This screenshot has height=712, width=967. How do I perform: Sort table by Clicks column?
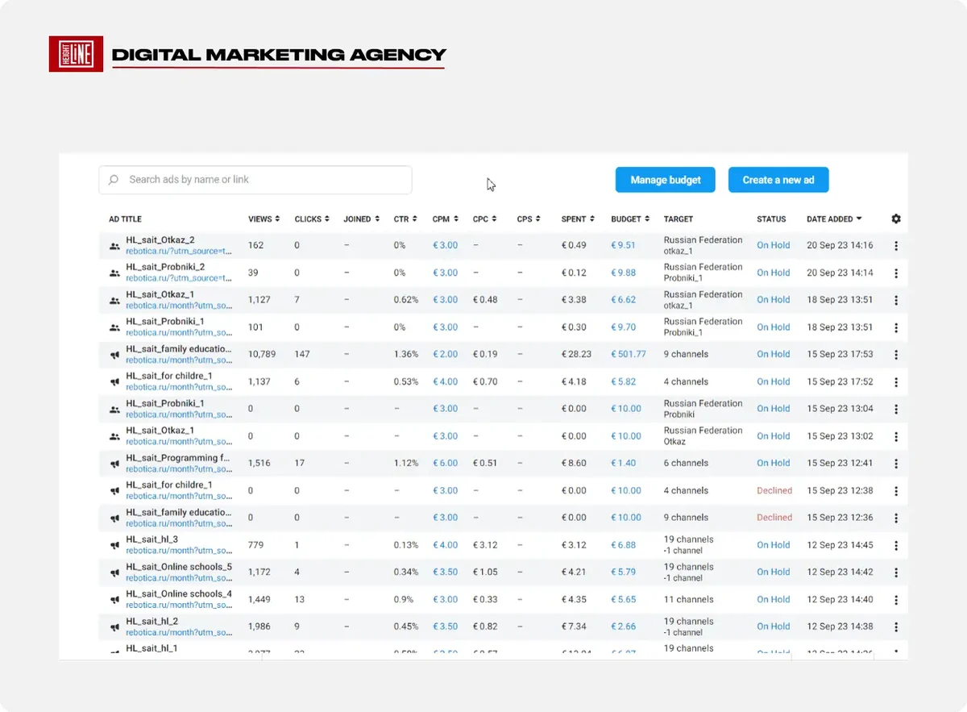pyautogui.click(x=312, y=219)
